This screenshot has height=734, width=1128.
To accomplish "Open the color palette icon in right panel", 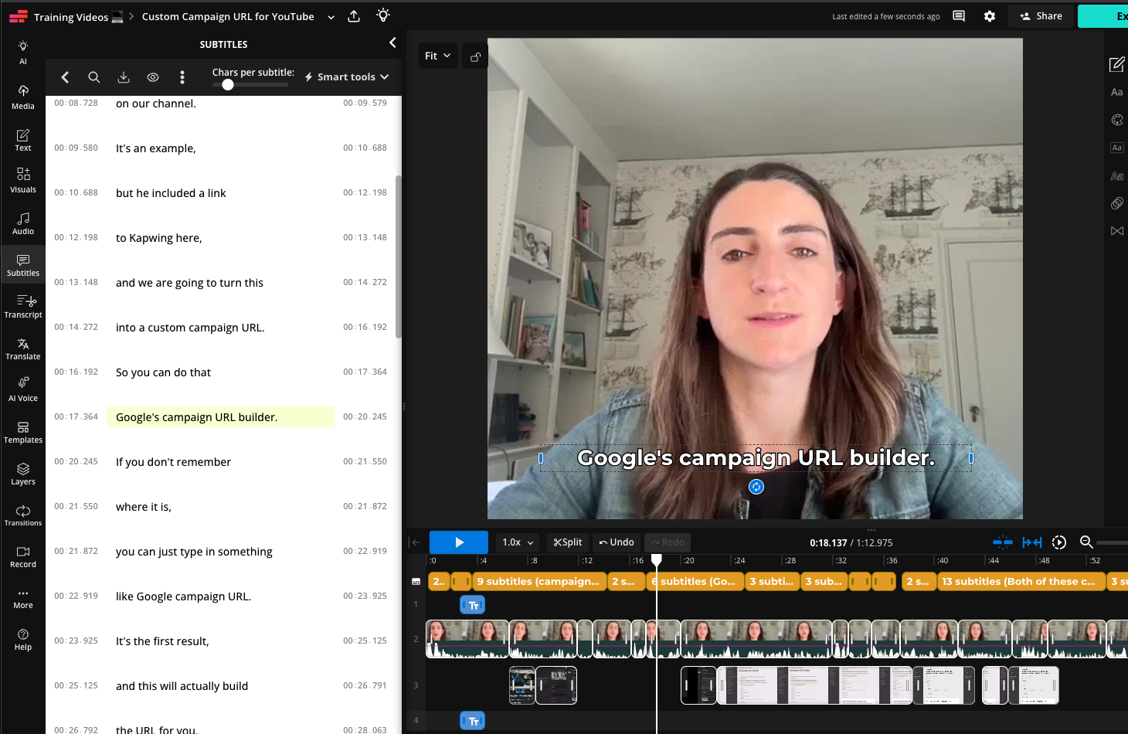I will pyautogui.click(x=1116, y=120).
